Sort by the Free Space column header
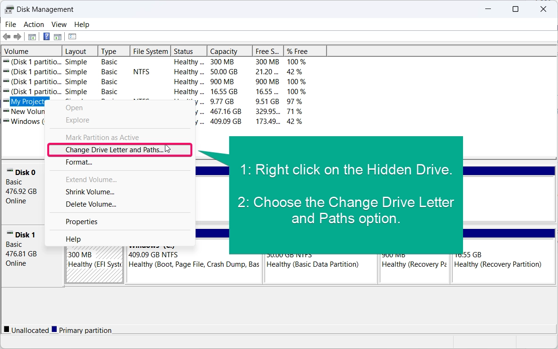The image size is (558, 349). 268,51
